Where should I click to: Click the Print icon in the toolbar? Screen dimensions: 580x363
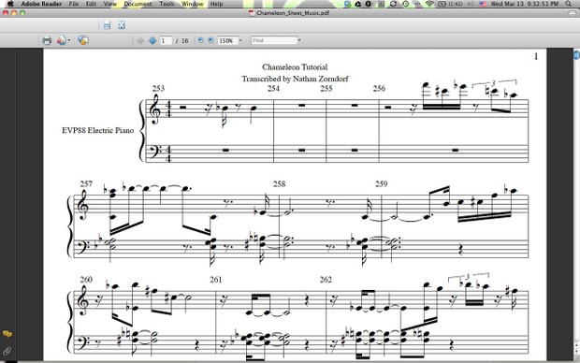tap(47, 40)
